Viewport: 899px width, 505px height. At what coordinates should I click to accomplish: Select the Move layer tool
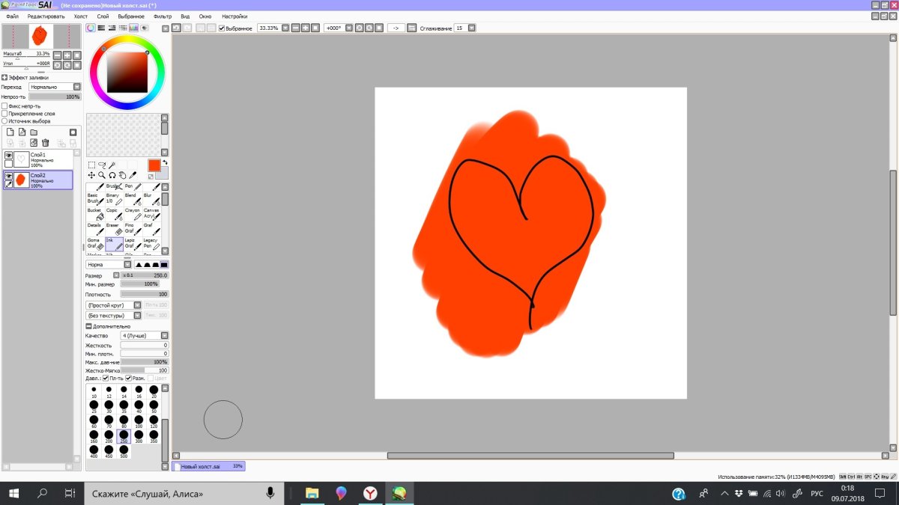coord(91,175)
